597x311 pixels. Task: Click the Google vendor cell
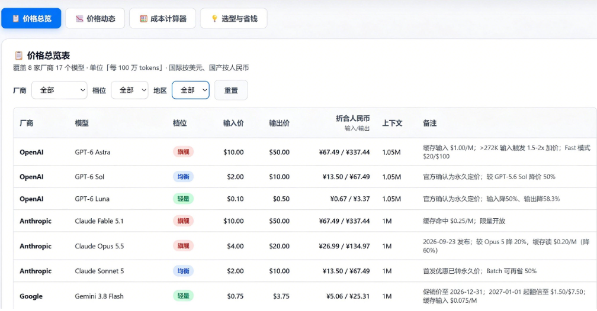point(31,296)
